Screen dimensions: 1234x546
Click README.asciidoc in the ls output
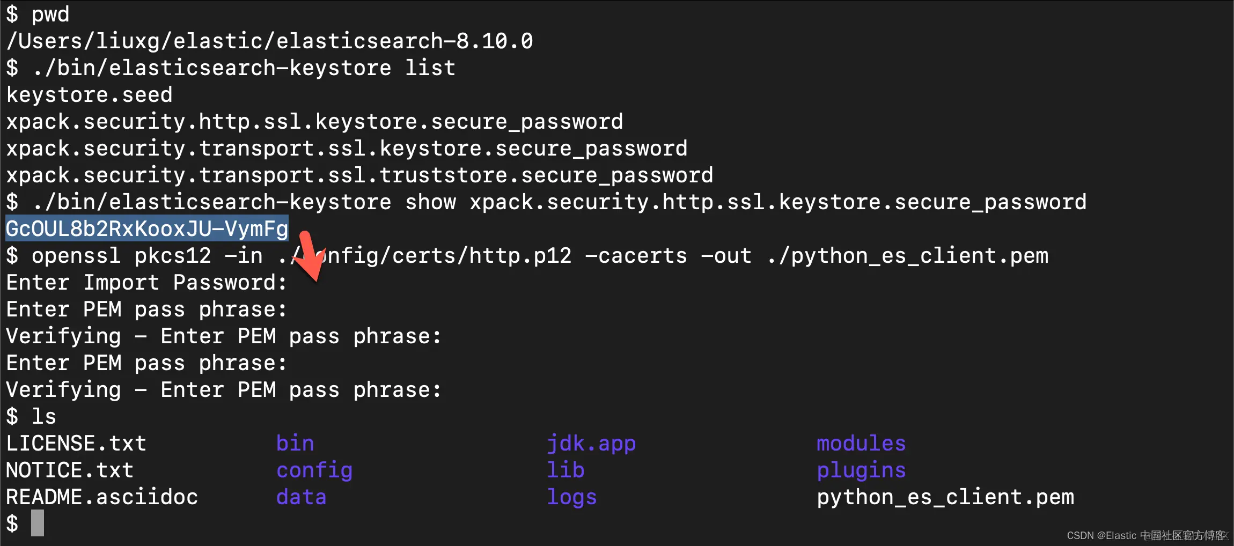(102, 497)
